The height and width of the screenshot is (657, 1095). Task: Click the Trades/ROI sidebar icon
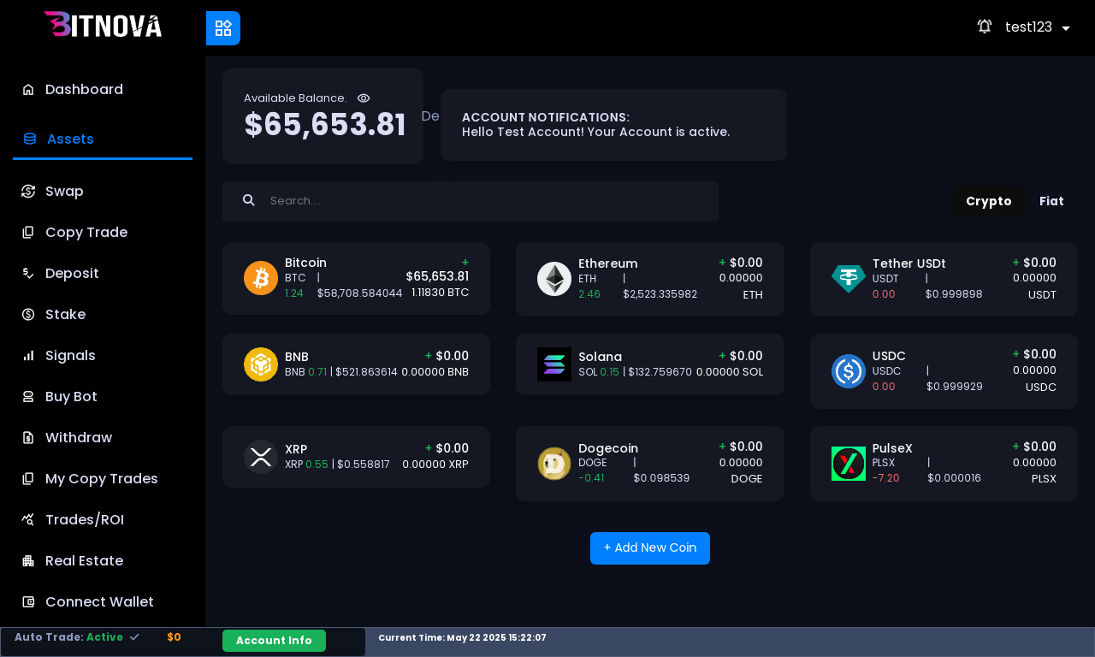pyautogui.click(x=28, y=520)
